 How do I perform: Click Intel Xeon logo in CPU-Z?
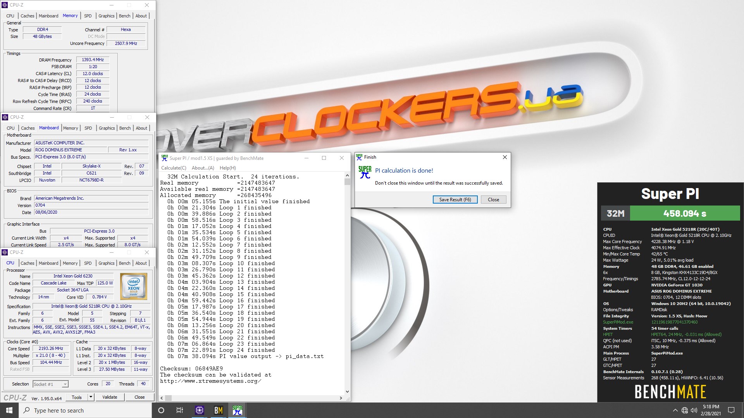coord(134,286)
